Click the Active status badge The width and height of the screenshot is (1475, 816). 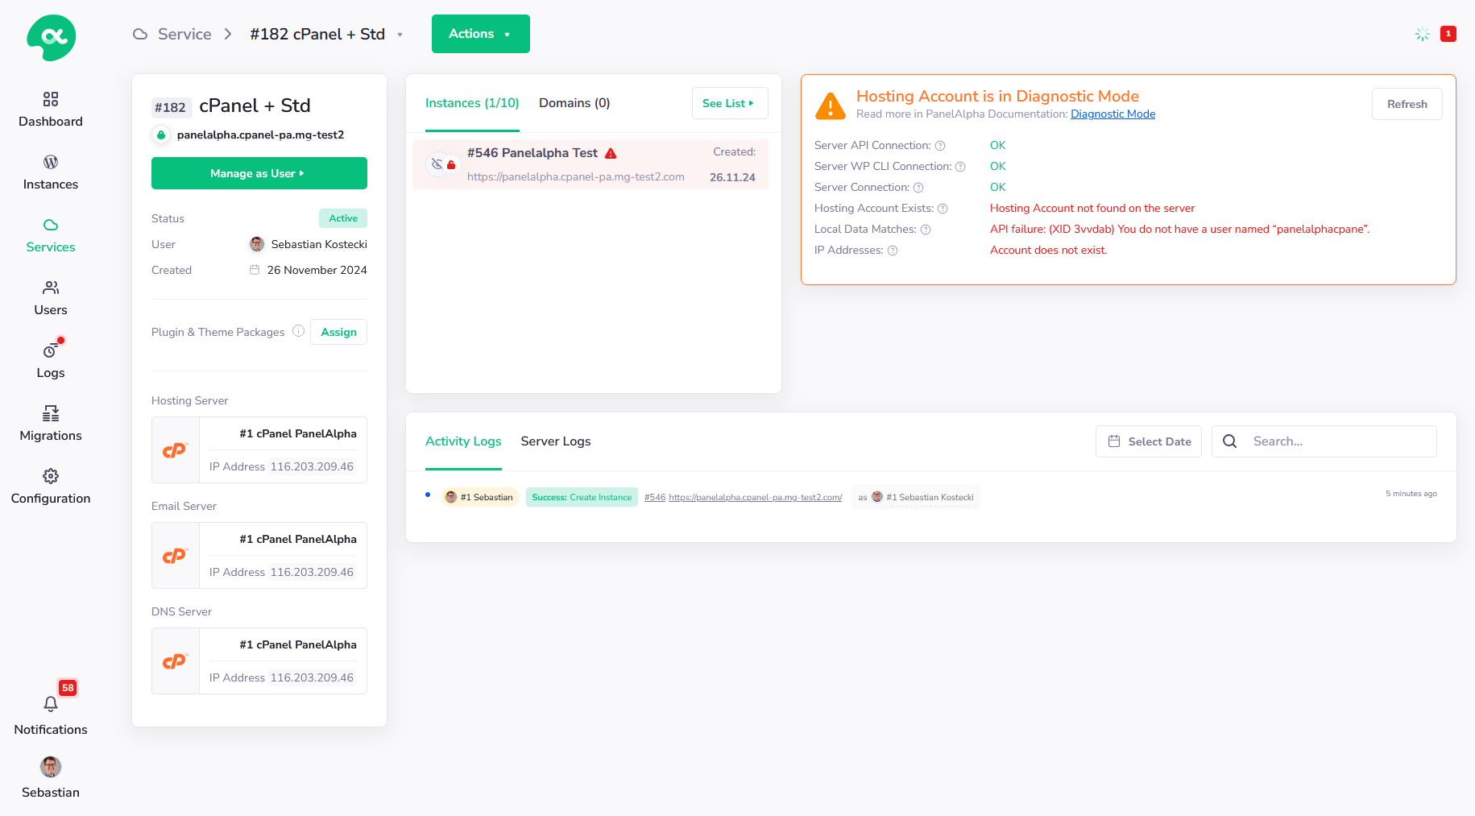click(343, 218)
